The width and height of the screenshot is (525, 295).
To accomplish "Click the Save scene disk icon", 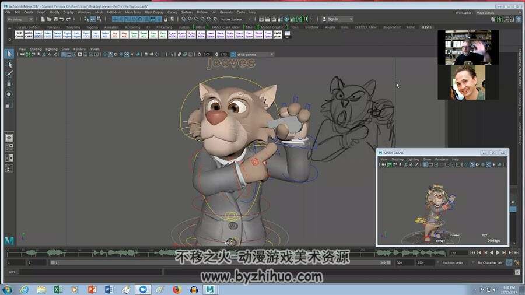I will point(55,19).
